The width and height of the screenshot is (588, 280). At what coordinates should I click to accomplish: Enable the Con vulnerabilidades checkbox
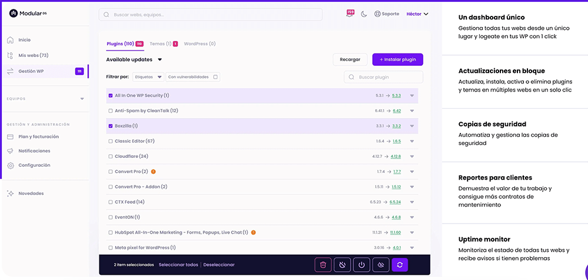(216, 77)
